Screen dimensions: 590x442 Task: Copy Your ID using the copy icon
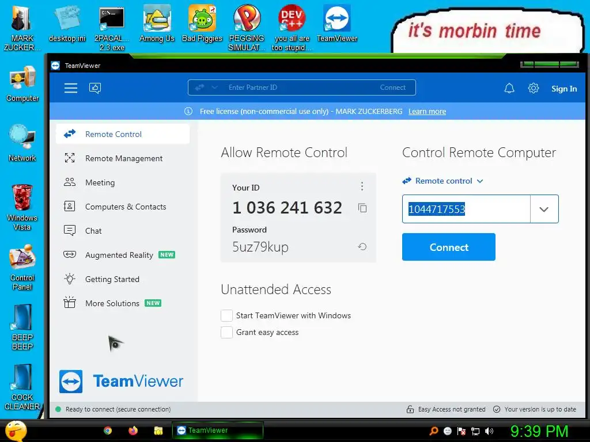[x=362, y=208]
